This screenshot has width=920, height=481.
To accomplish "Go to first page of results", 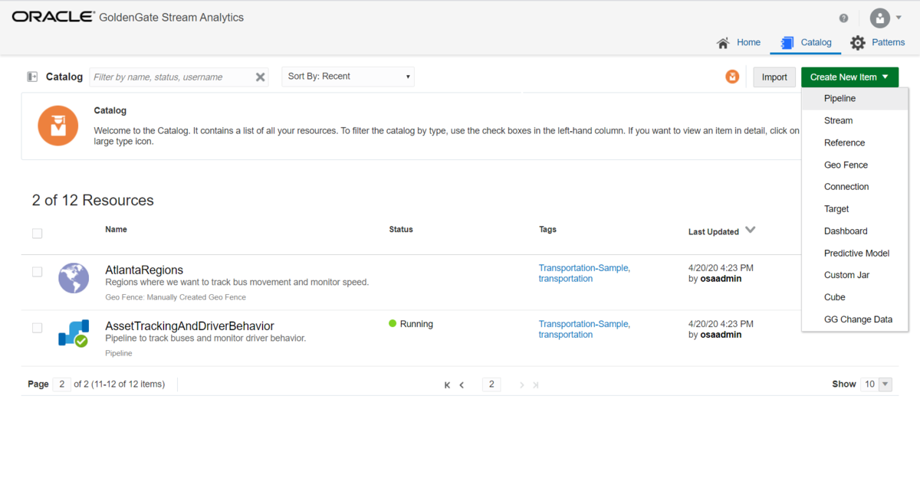I will point(447,384).
